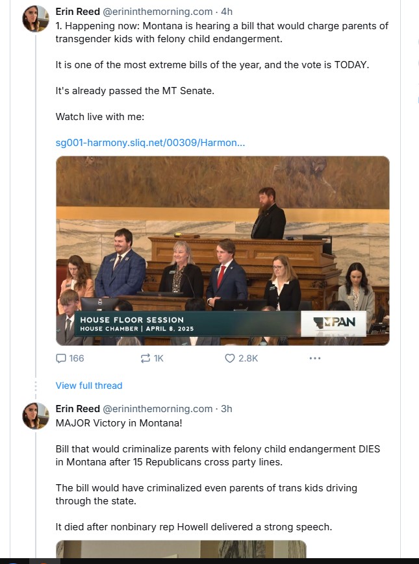Click the @erininthemorning.com handle on first post
Screen dimensions: 419x564
158,12
